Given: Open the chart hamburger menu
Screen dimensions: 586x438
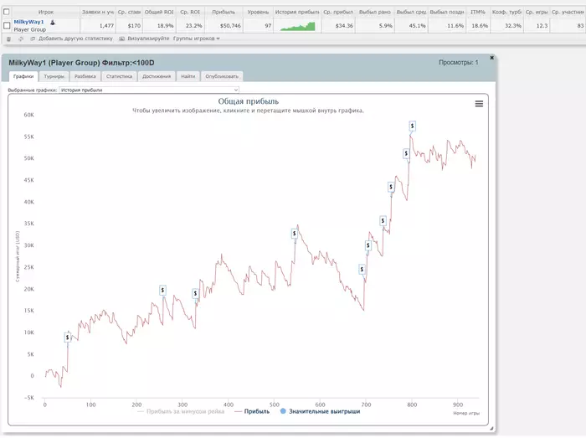Looking at the screenshot, I should point(479,104).
